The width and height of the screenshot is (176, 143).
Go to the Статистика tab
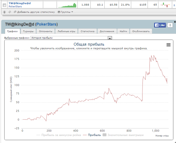87,31
